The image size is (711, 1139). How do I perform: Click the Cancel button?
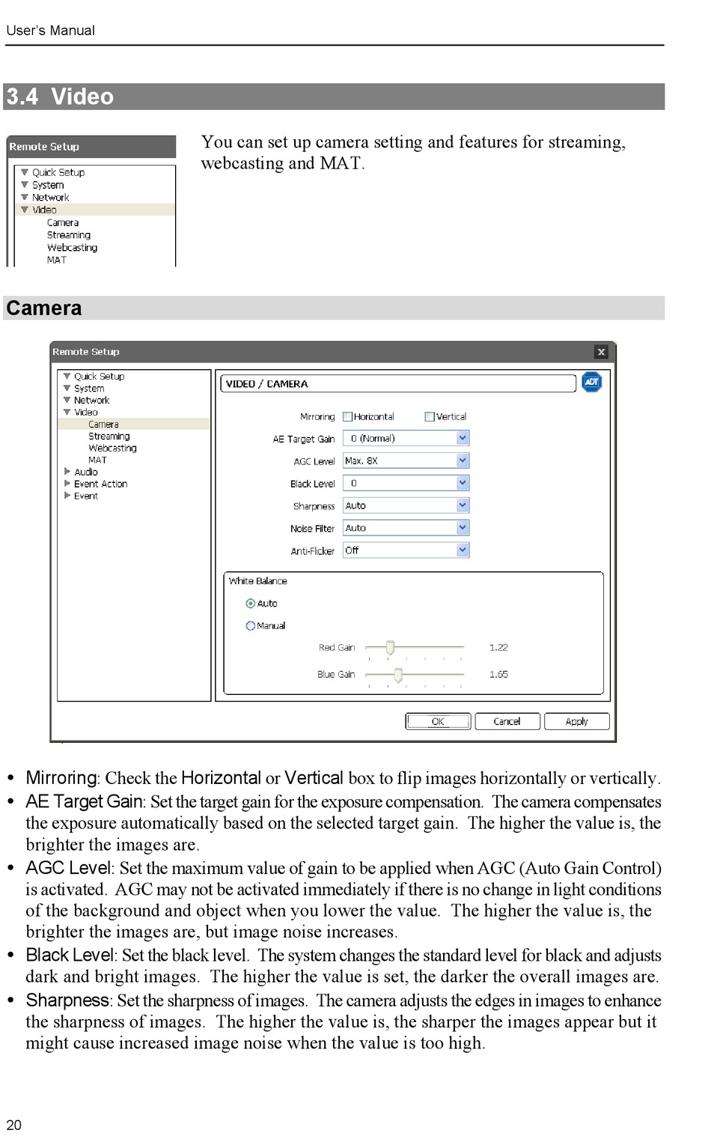pos(507,721)
